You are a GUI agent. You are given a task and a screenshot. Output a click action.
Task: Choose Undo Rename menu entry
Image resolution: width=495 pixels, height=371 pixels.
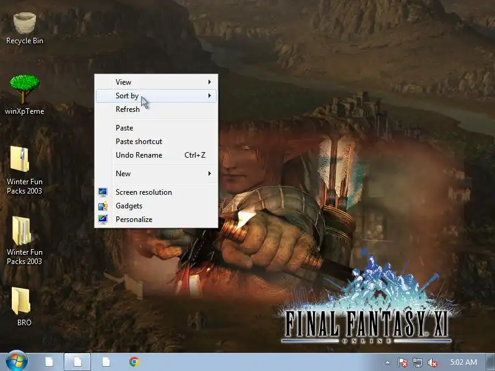(x=157, y=155)
